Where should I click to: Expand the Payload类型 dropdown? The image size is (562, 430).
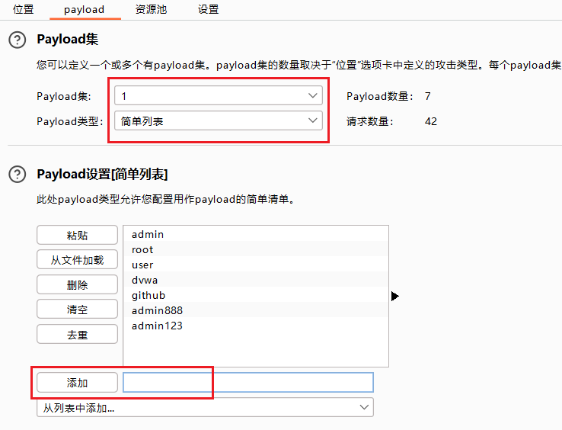pos(219,120)
